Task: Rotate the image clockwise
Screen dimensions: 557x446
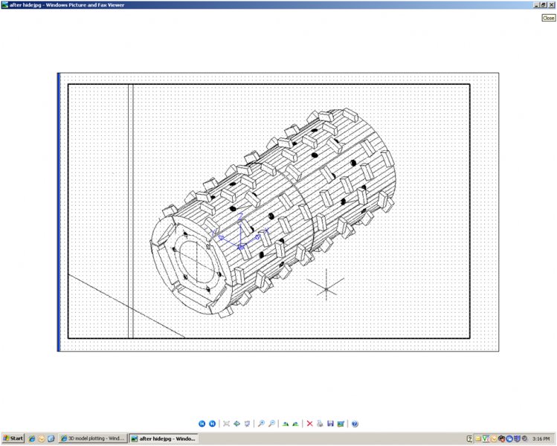Action: click(x=286, y=424)
